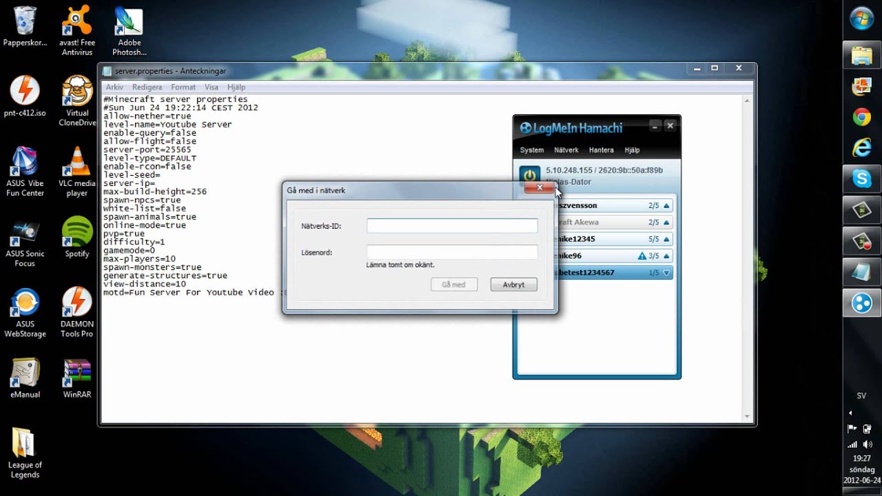Open the Arkiv menu in Notepad
This screenshot has width=882, height=496.
point(114,87)
